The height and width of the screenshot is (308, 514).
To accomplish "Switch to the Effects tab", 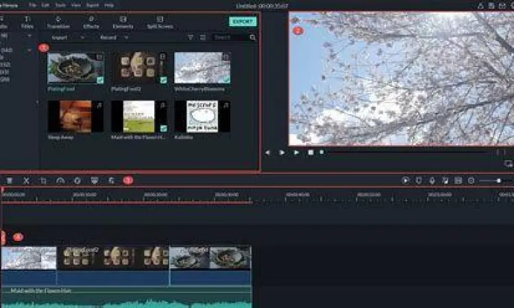I will (x=91, y=23).
